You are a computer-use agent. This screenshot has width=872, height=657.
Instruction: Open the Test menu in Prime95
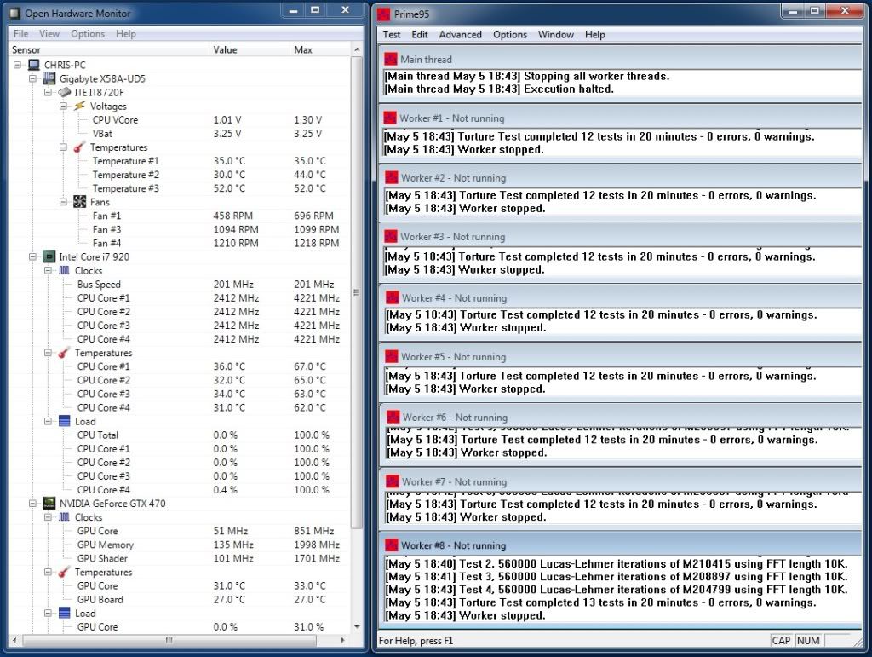[392, 34]
